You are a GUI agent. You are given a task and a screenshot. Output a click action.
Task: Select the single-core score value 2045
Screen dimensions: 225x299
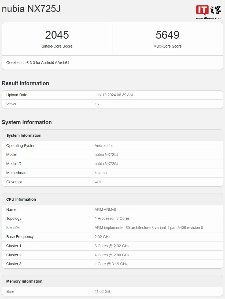click(57, 35)
